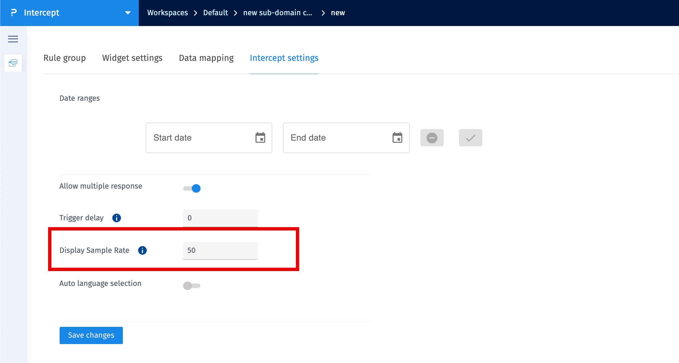Click the Save changes button

91,335
